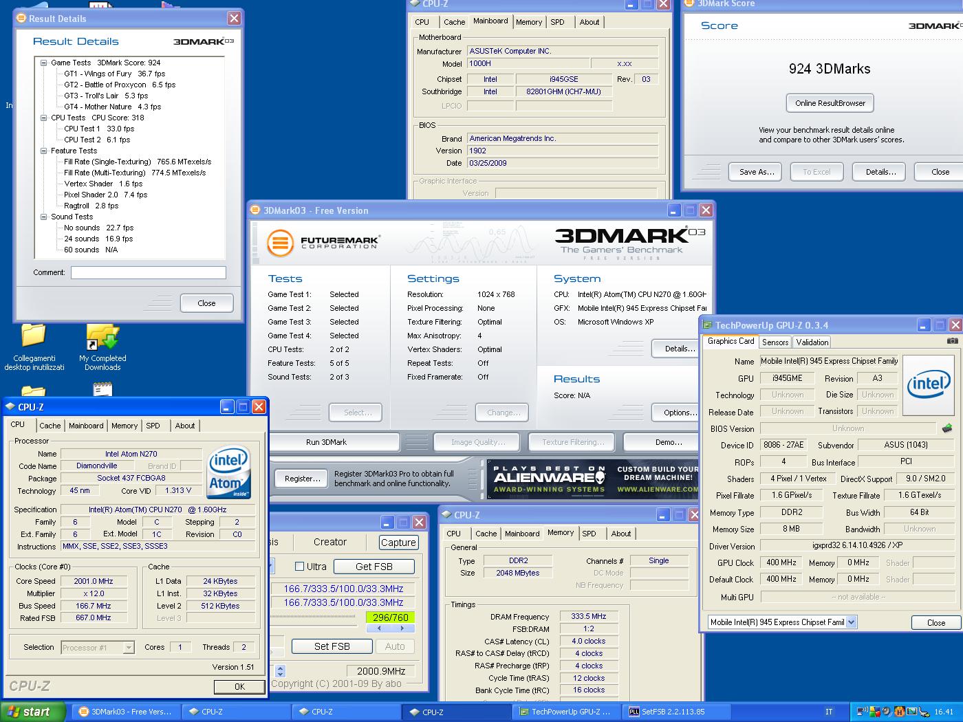Click Get FSB button
Image resolution: width=963 pixels, height=722 pixels.
pyautogui.click(x=374, y=567)
